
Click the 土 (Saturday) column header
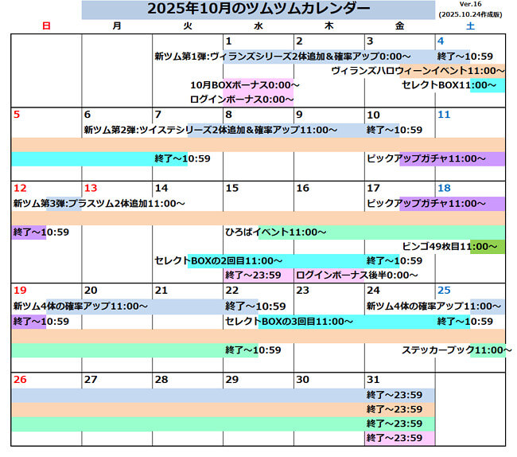coord(469,26)
